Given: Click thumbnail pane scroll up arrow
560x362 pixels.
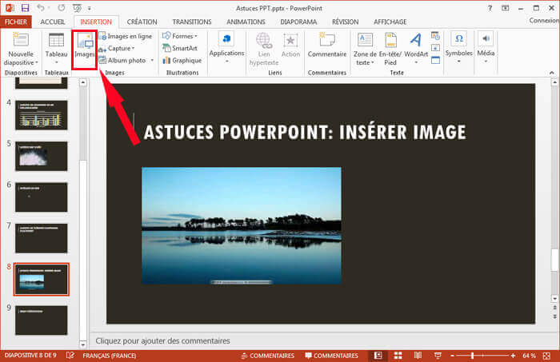Looking at the screenshot, I should pos(83,82).
